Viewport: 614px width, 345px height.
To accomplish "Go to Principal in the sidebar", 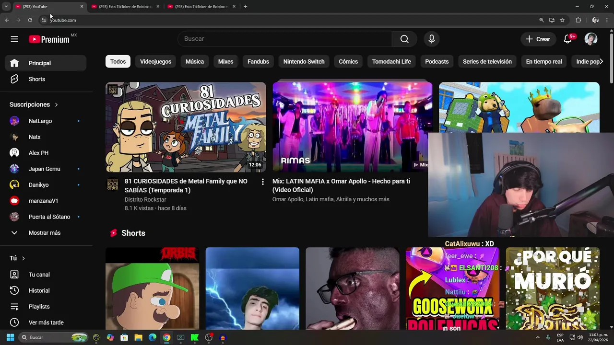I will coord(46,63).
